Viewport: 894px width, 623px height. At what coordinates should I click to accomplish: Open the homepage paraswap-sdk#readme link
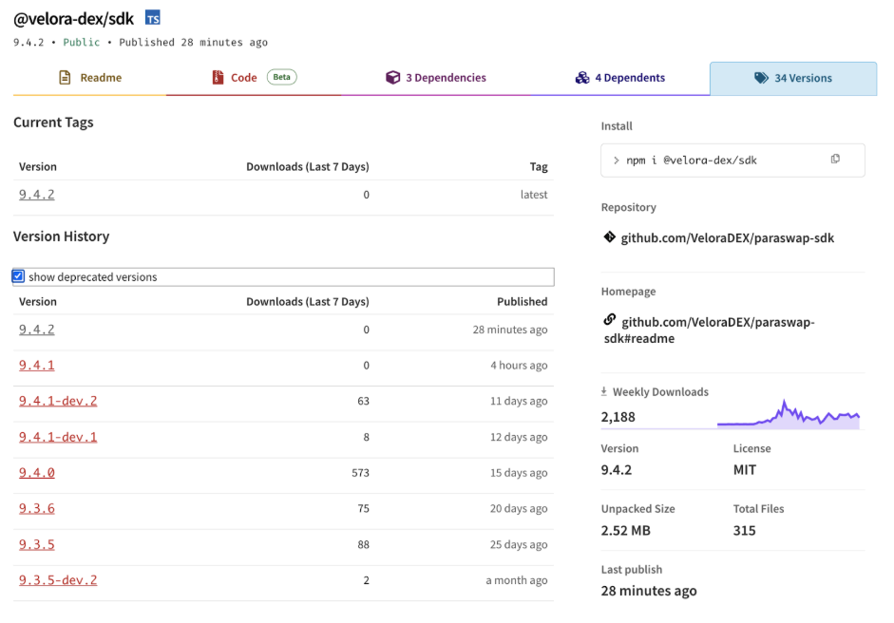(710, 330)
